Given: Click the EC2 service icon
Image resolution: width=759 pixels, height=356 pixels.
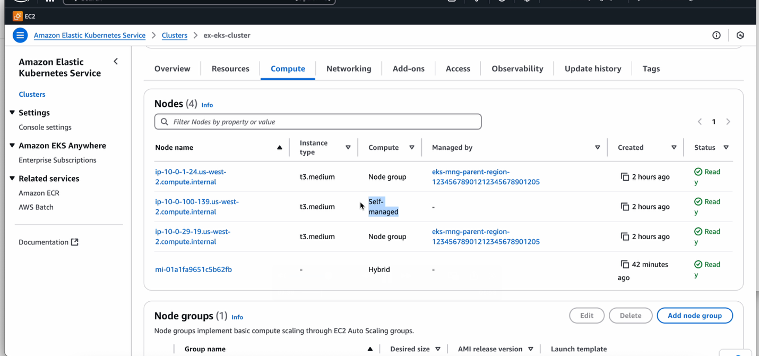Looking at the screenshot, I should click(18, 16).
